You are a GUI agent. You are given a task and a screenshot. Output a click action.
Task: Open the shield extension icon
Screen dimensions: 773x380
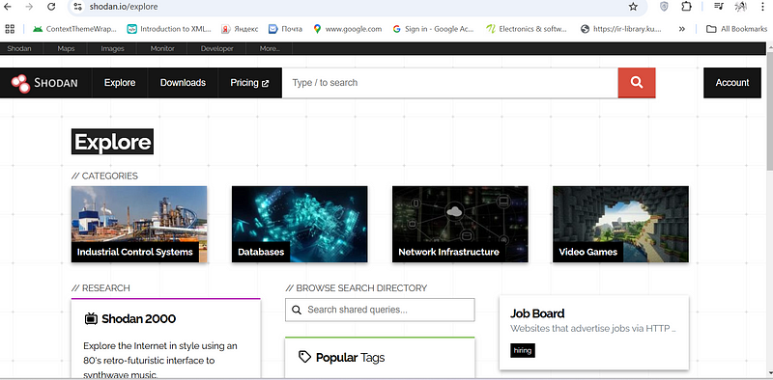[x=665, y=7]
